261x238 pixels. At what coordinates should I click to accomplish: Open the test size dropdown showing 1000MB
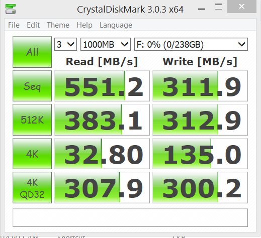(106, 44)
